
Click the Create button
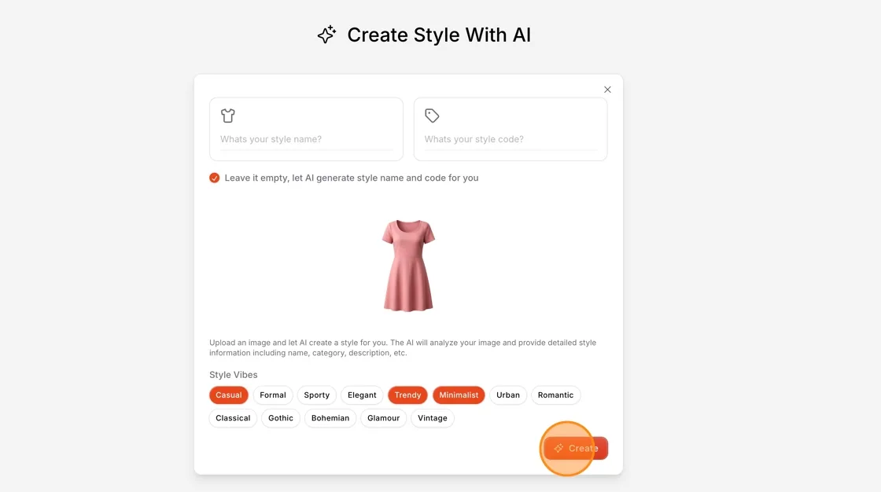(x=576, y=448)
